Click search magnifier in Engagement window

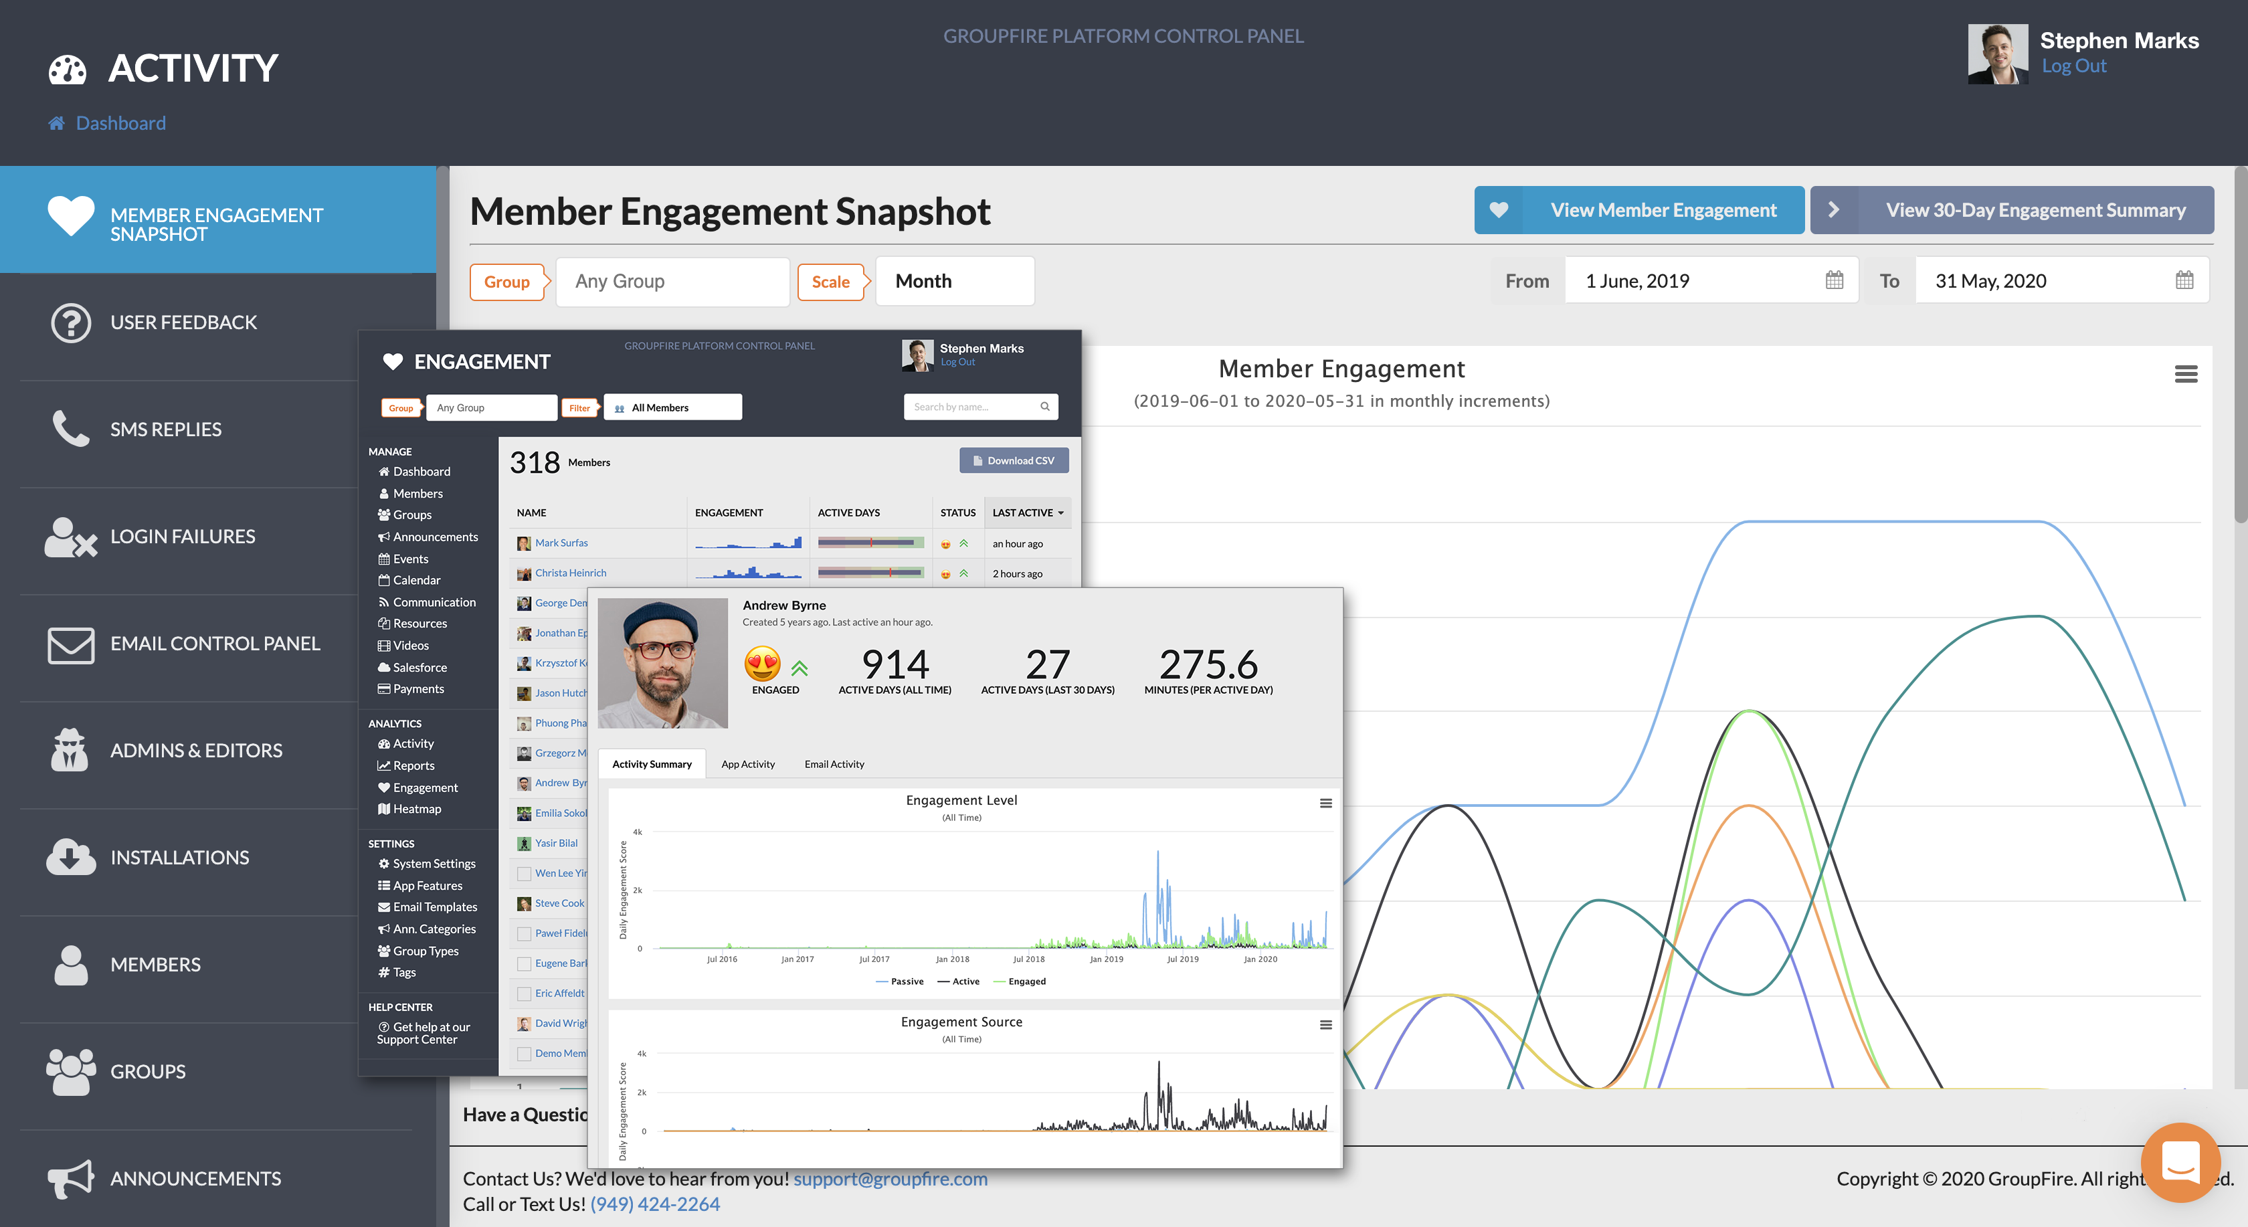point(1044,407)
